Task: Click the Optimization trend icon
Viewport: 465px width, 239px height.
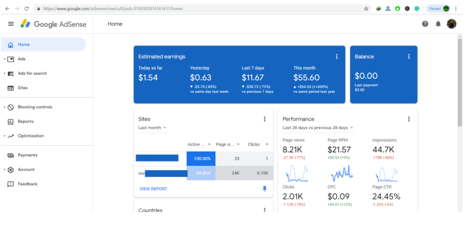Action: (11, 136)
